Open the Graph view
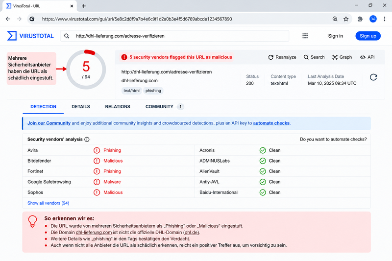Viewport: 392px width, 261px height. [342, 57]
